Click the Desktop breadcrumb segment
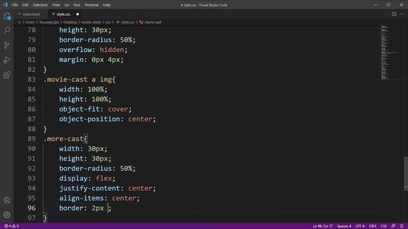Image resolution: width=408 pixels, height=229 pixels. 70,22
